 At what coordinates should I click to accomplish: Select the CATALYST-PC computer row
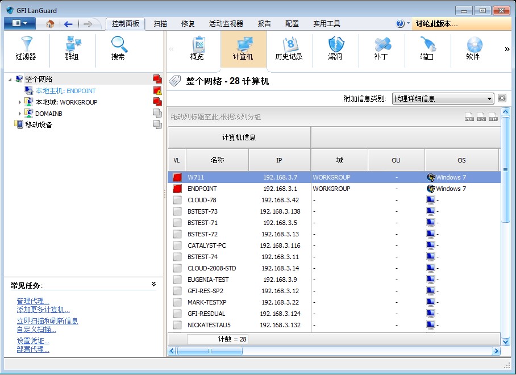(x=334, y=245)
